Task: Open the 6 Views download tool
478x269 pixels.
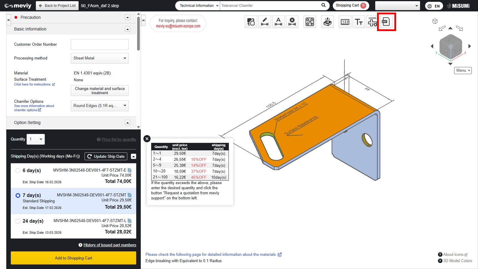Action: coord(372,22)
